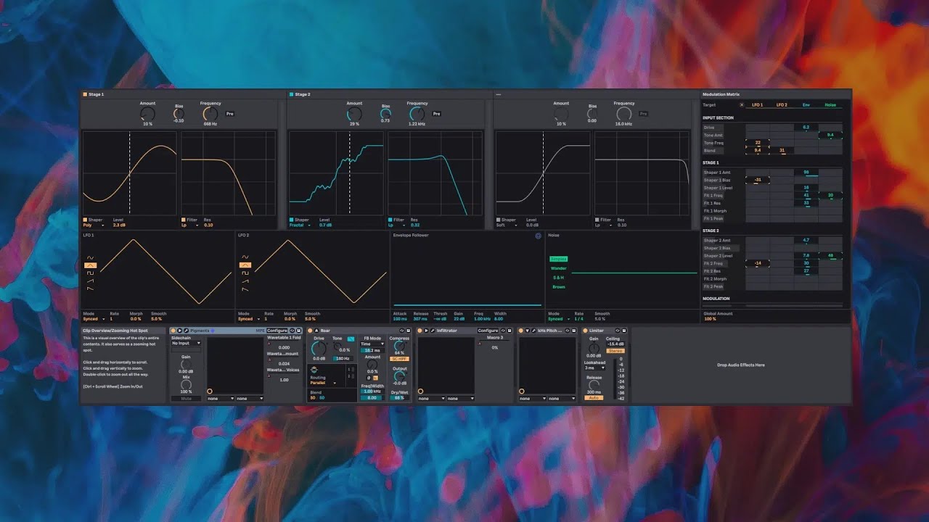The height and width of the screenshot is (522, 929).
Task: Adjust the Roar Drive knob
Action: click(x=319, y=349)
